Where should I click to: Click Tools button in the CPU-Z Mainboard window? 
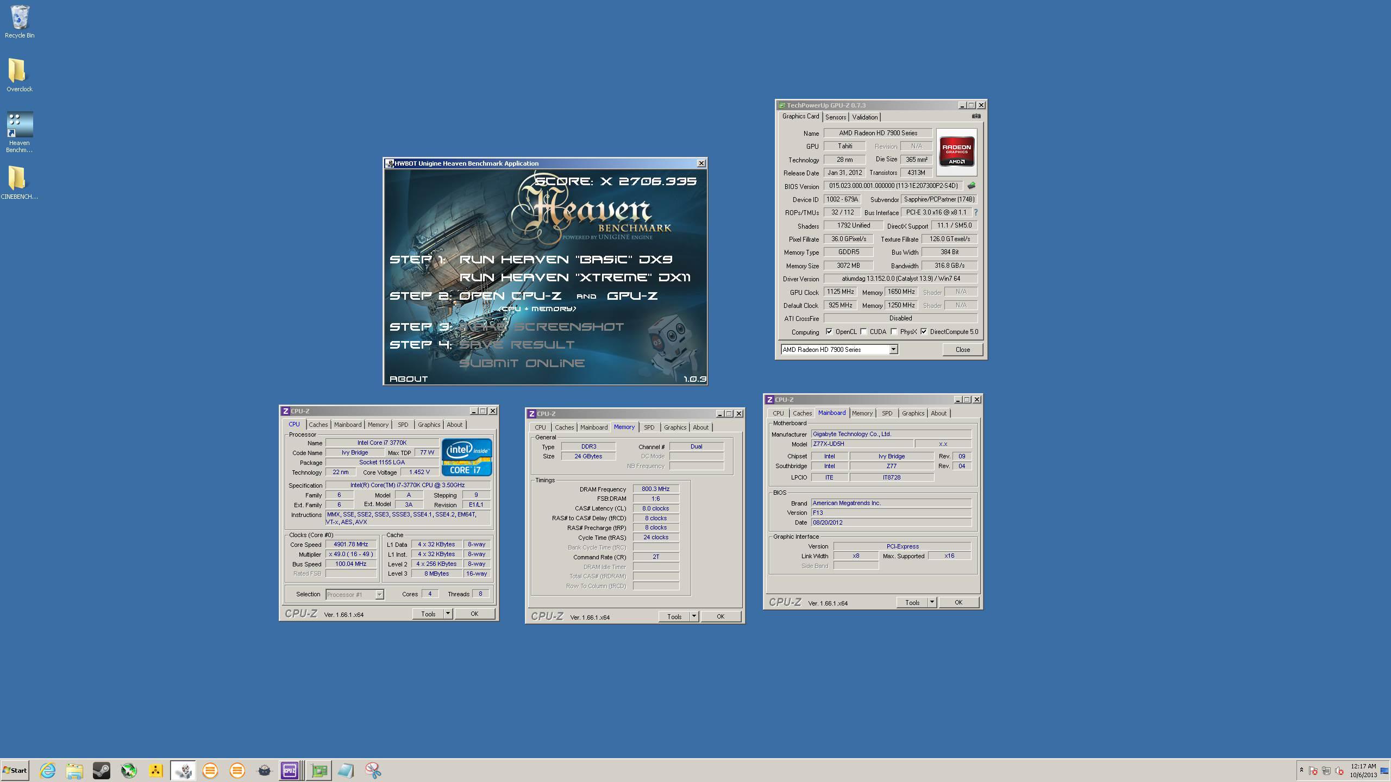[912, 602]
